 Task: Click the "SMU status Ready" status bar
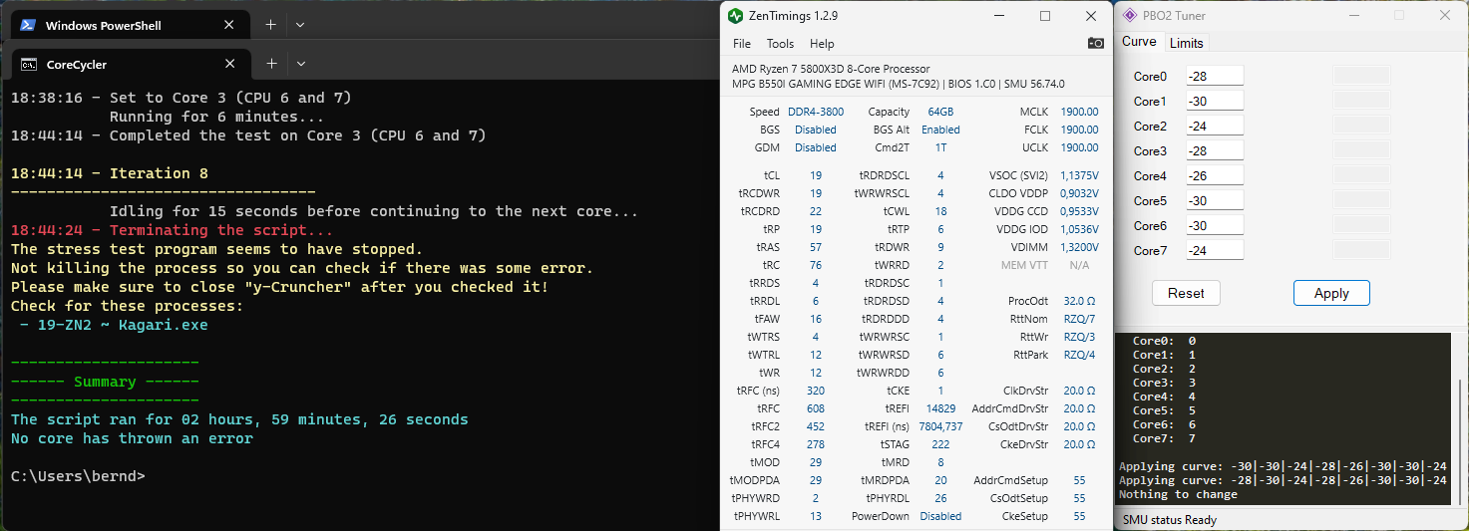tap(1170, 519)
